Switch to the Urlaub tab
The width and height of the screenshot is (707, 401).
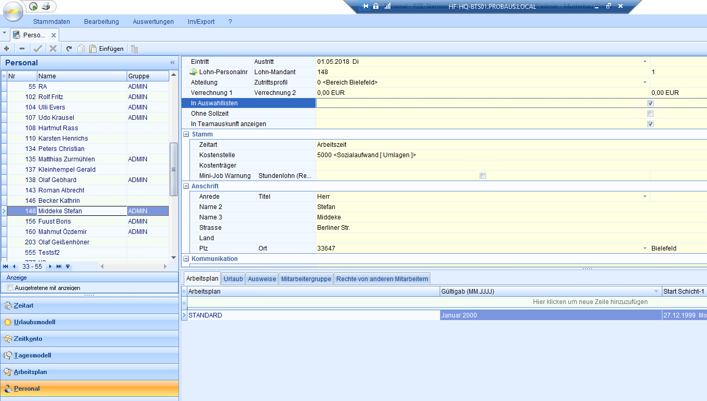(x=233, y=279)
